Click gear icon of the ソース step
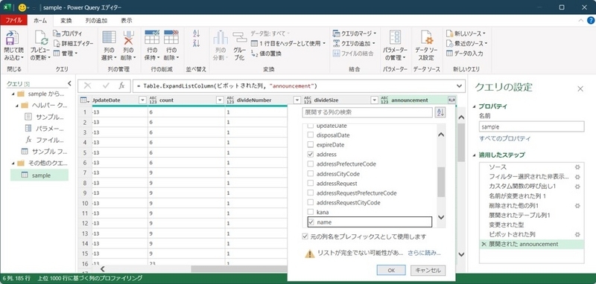 point(577,167)
